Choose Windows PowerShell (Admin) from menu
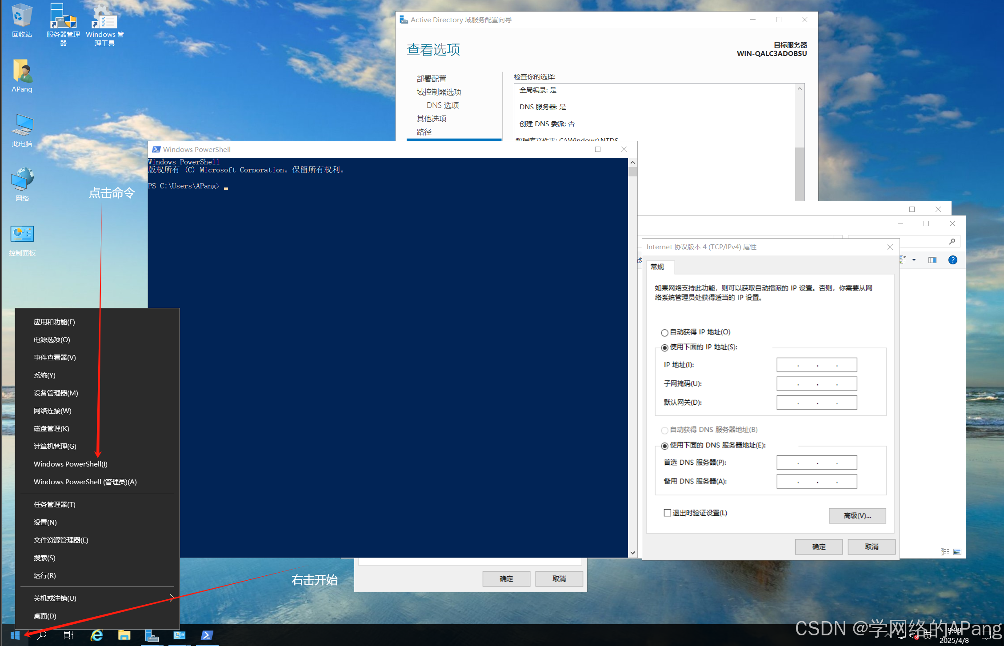 85,482
